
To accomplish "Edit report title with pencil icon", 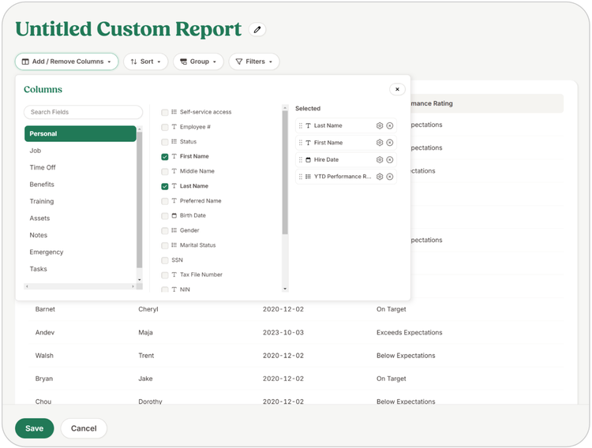I will click(x=257, y=29).
